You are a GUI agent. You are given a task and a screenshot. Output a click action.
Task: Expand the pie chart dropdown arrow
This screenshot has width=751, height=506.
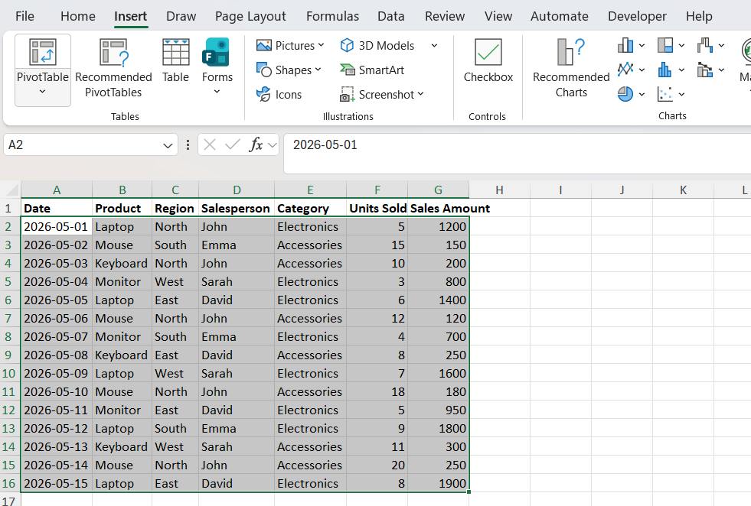(642, 95)
